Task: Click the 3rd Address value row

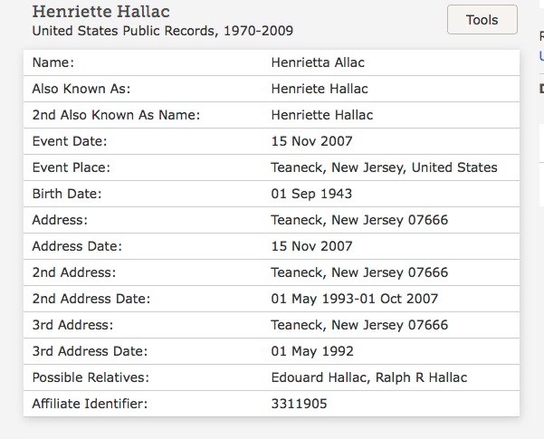Action: [359, 325]
